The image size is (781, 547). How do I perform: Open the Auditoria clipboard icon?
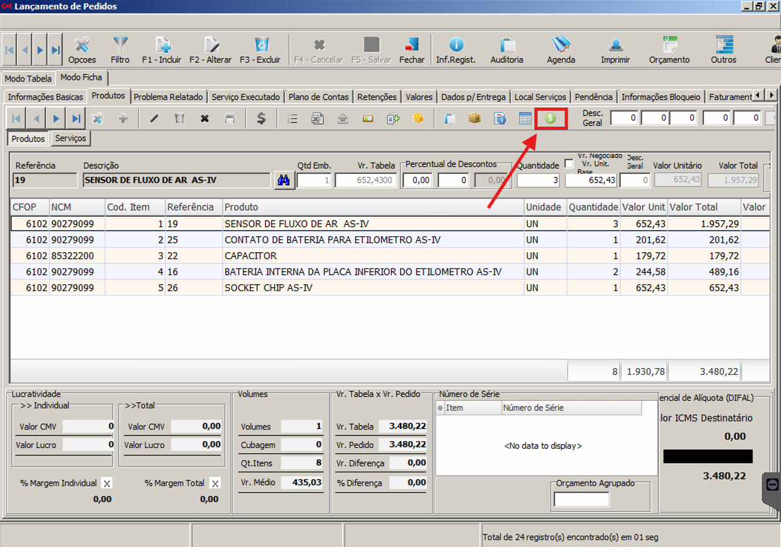pos(507,49)
